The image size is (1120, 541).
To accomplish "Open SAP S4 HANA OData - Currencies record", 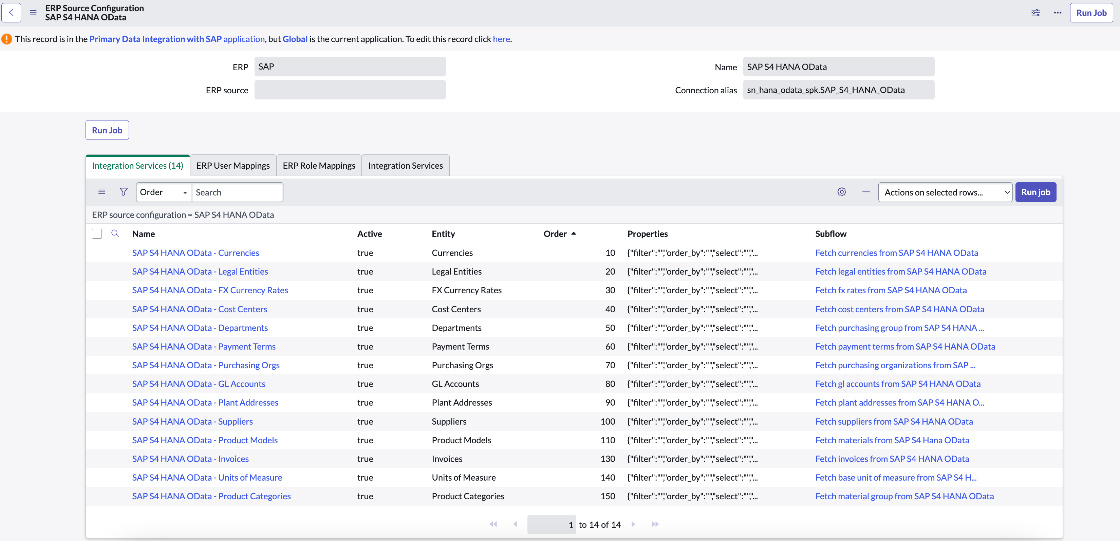I will pyautogui.click(x=195, y=253).
